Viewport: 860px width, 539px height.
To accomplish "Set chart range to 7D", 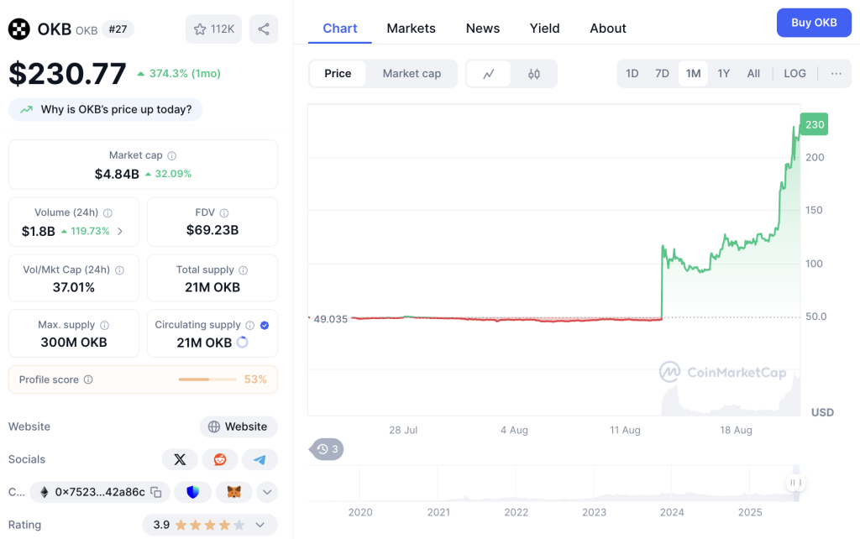I will tap(662, 74).
